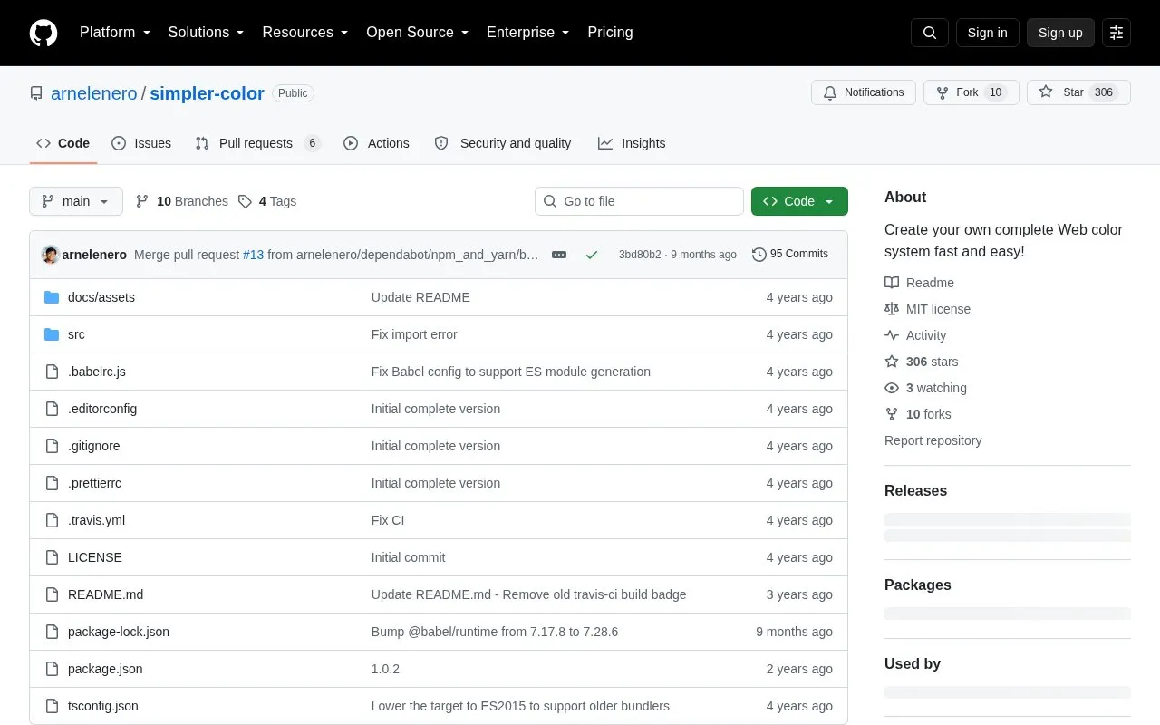Viewport: 1160px width, 725px height.
Task: Click the file icon for package.json
Action: pyautogui.click(x=52, y=669)
